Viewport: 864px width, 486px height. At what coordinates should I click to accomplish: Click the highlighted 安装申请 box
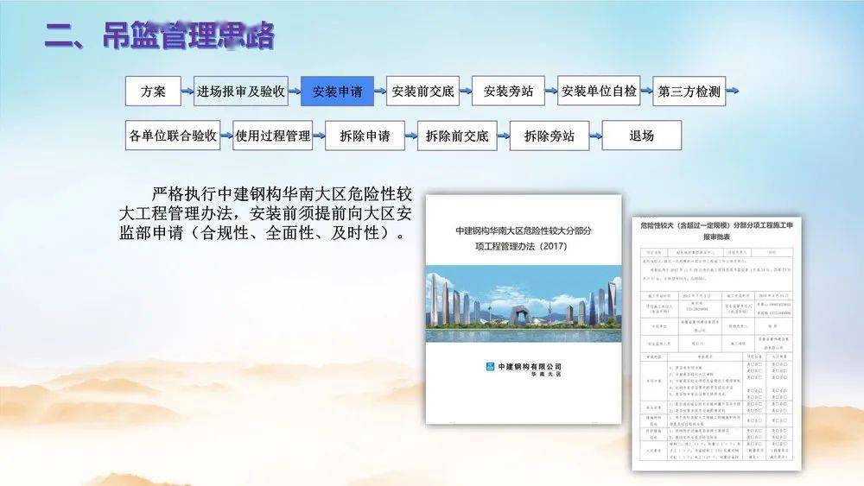[337, 92]
